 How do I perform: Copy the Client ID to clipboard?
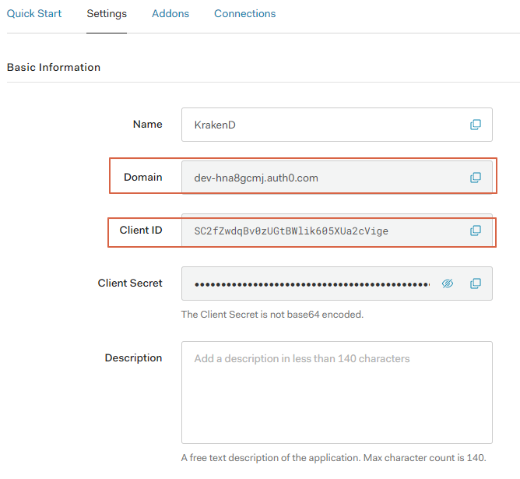(475, 231)
